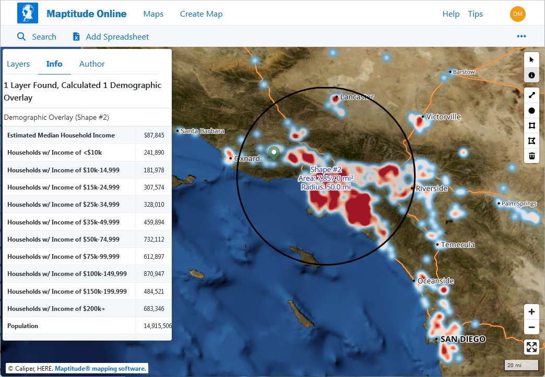This screenshot has width=545, height=377.
Task: Toggle full screen map view
Action: point(531,347)
